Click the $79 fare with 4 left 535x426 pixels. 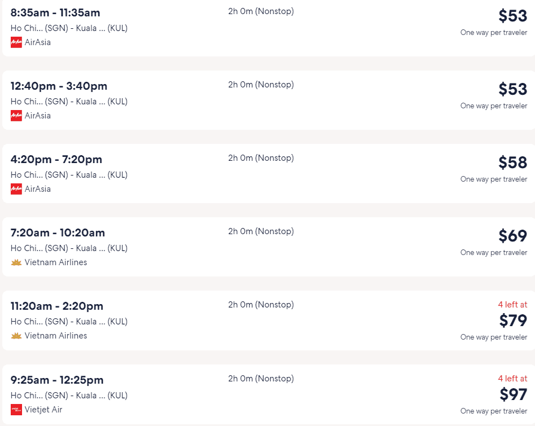tap(513, 320)
